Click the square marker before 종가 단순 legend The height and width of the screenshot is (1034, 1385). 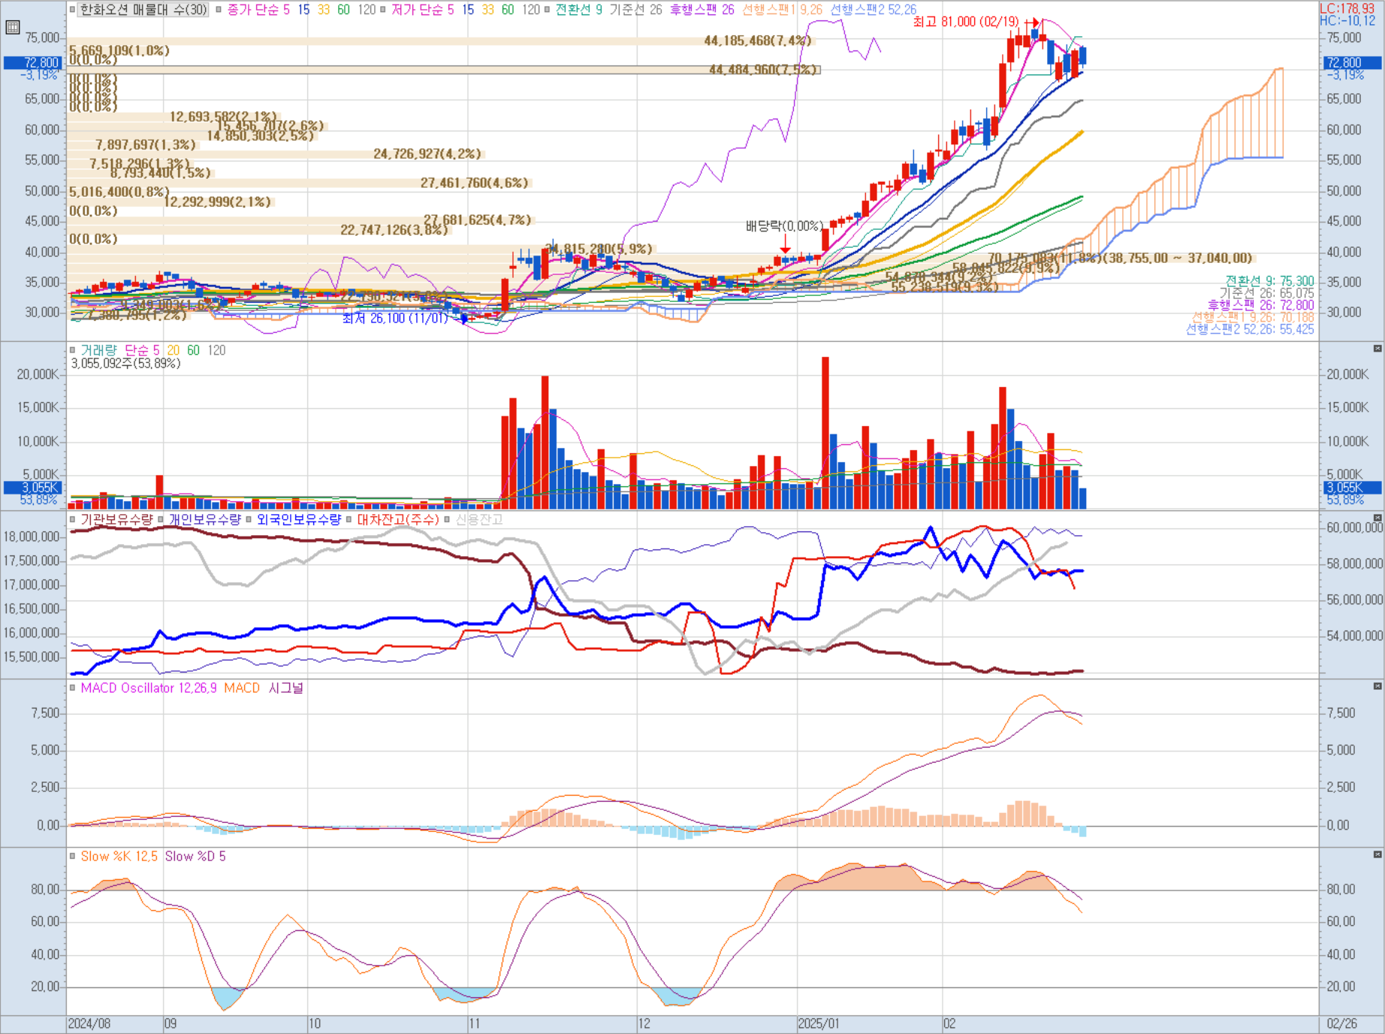click(x=219, y=10)
